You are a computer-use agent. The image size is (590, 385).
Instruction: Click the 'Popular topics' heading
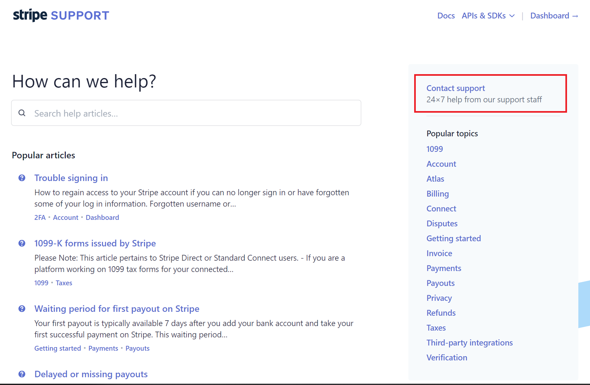(x=452, y=133)
